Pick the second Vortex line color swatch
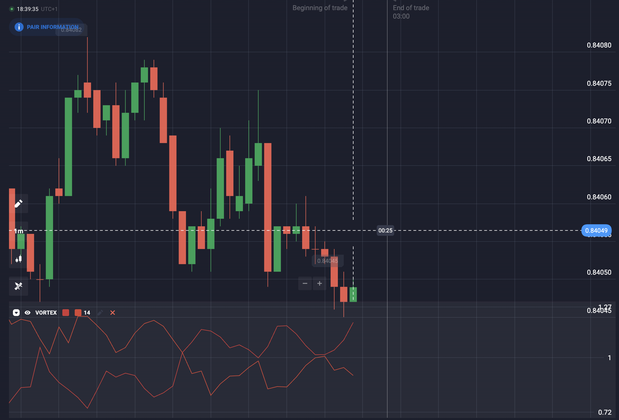The height and width of the screenshot is (420, 619). point(78,313)
